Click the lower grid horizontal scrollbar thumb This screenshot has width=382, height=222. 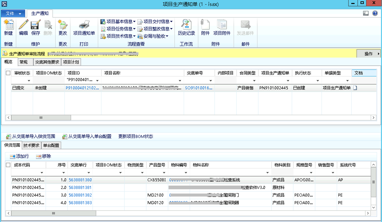53,213
